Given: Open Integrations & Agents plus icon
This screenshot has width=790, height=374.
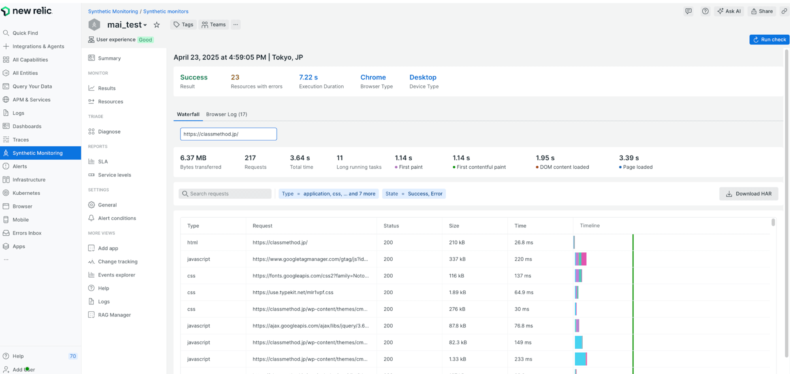Looking at the screenshot, I should click(x=6, y=46).
